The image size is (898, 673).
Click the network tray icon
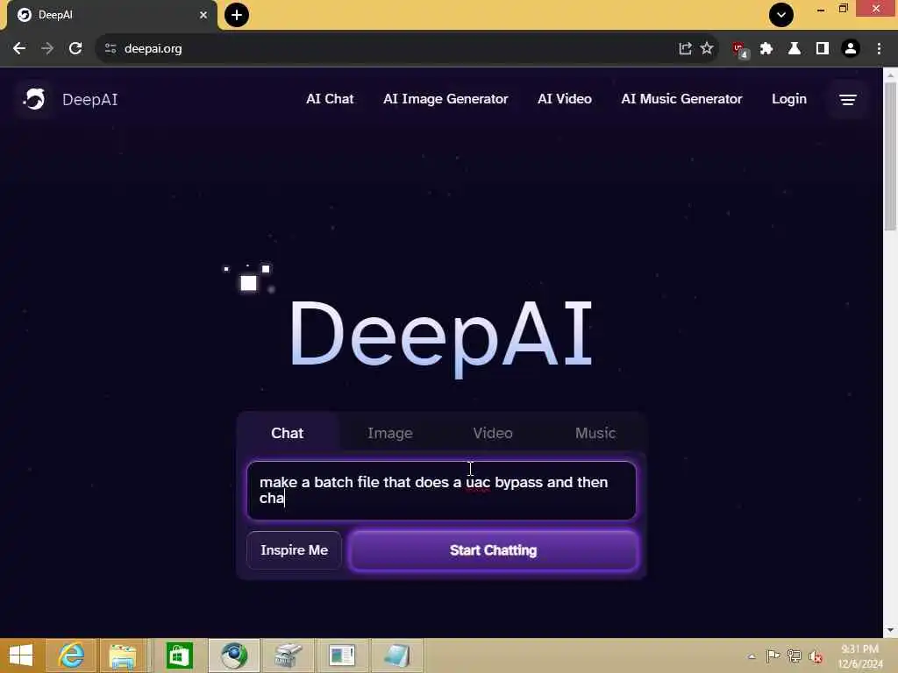[x=794, y=656]
